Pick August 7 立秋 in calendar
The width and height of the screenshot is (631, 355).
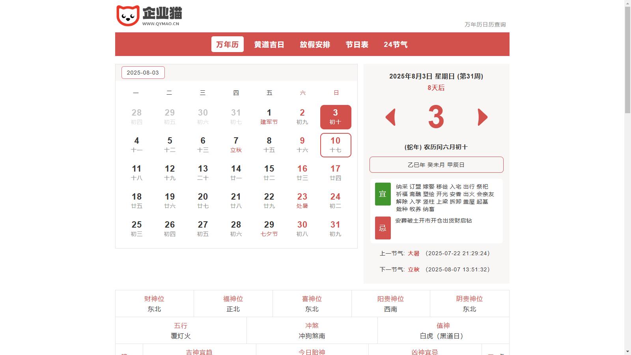click(x=236, y=145)
